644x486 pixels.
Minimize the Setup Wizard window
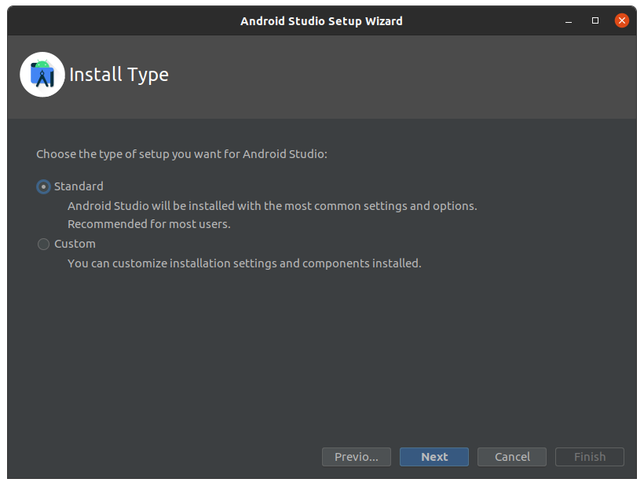[x=569, y=20]
